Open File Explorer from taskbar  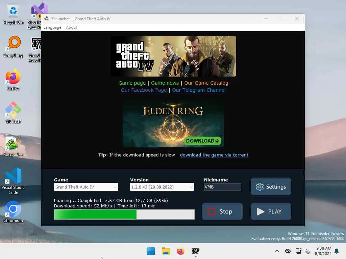click(166, 251)
